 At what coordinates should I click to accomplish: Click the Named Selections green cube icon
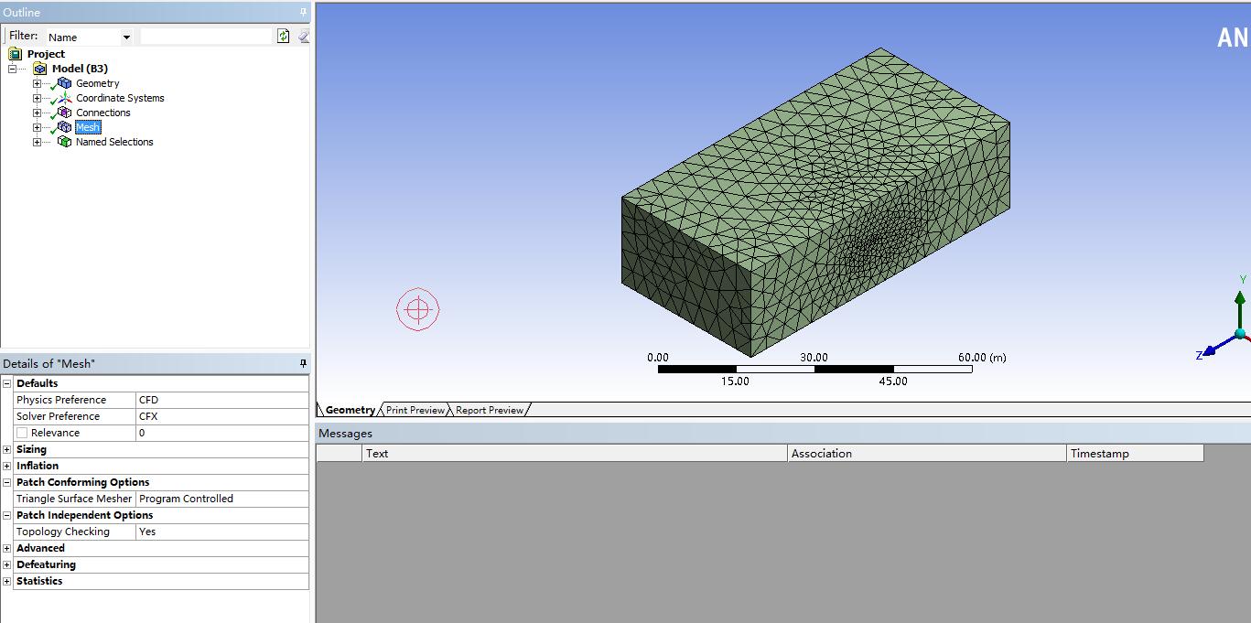(x=64, y=142)
